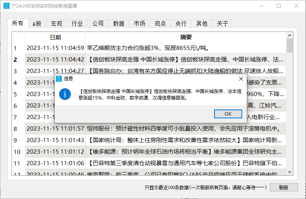Open the 数据 tab
This screenshot has width=306, height=199.
(119, 23)
